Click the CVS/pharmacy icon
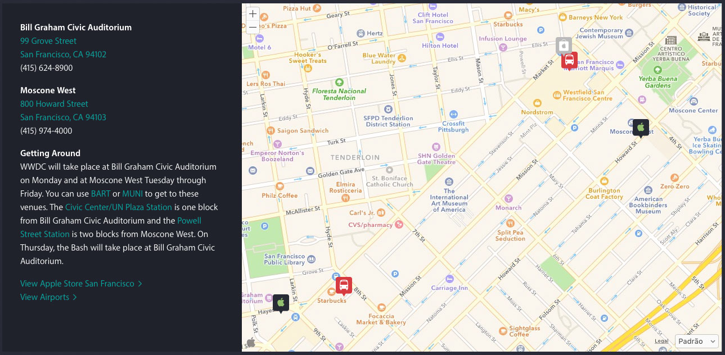Screen dimensions: 725x355 tap(399, 225)
